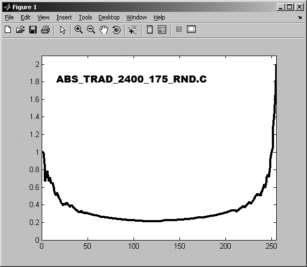Screen dimensions: 307x267
Task: Select the Zoom Out magnifier tool
Action: [91, 30]
